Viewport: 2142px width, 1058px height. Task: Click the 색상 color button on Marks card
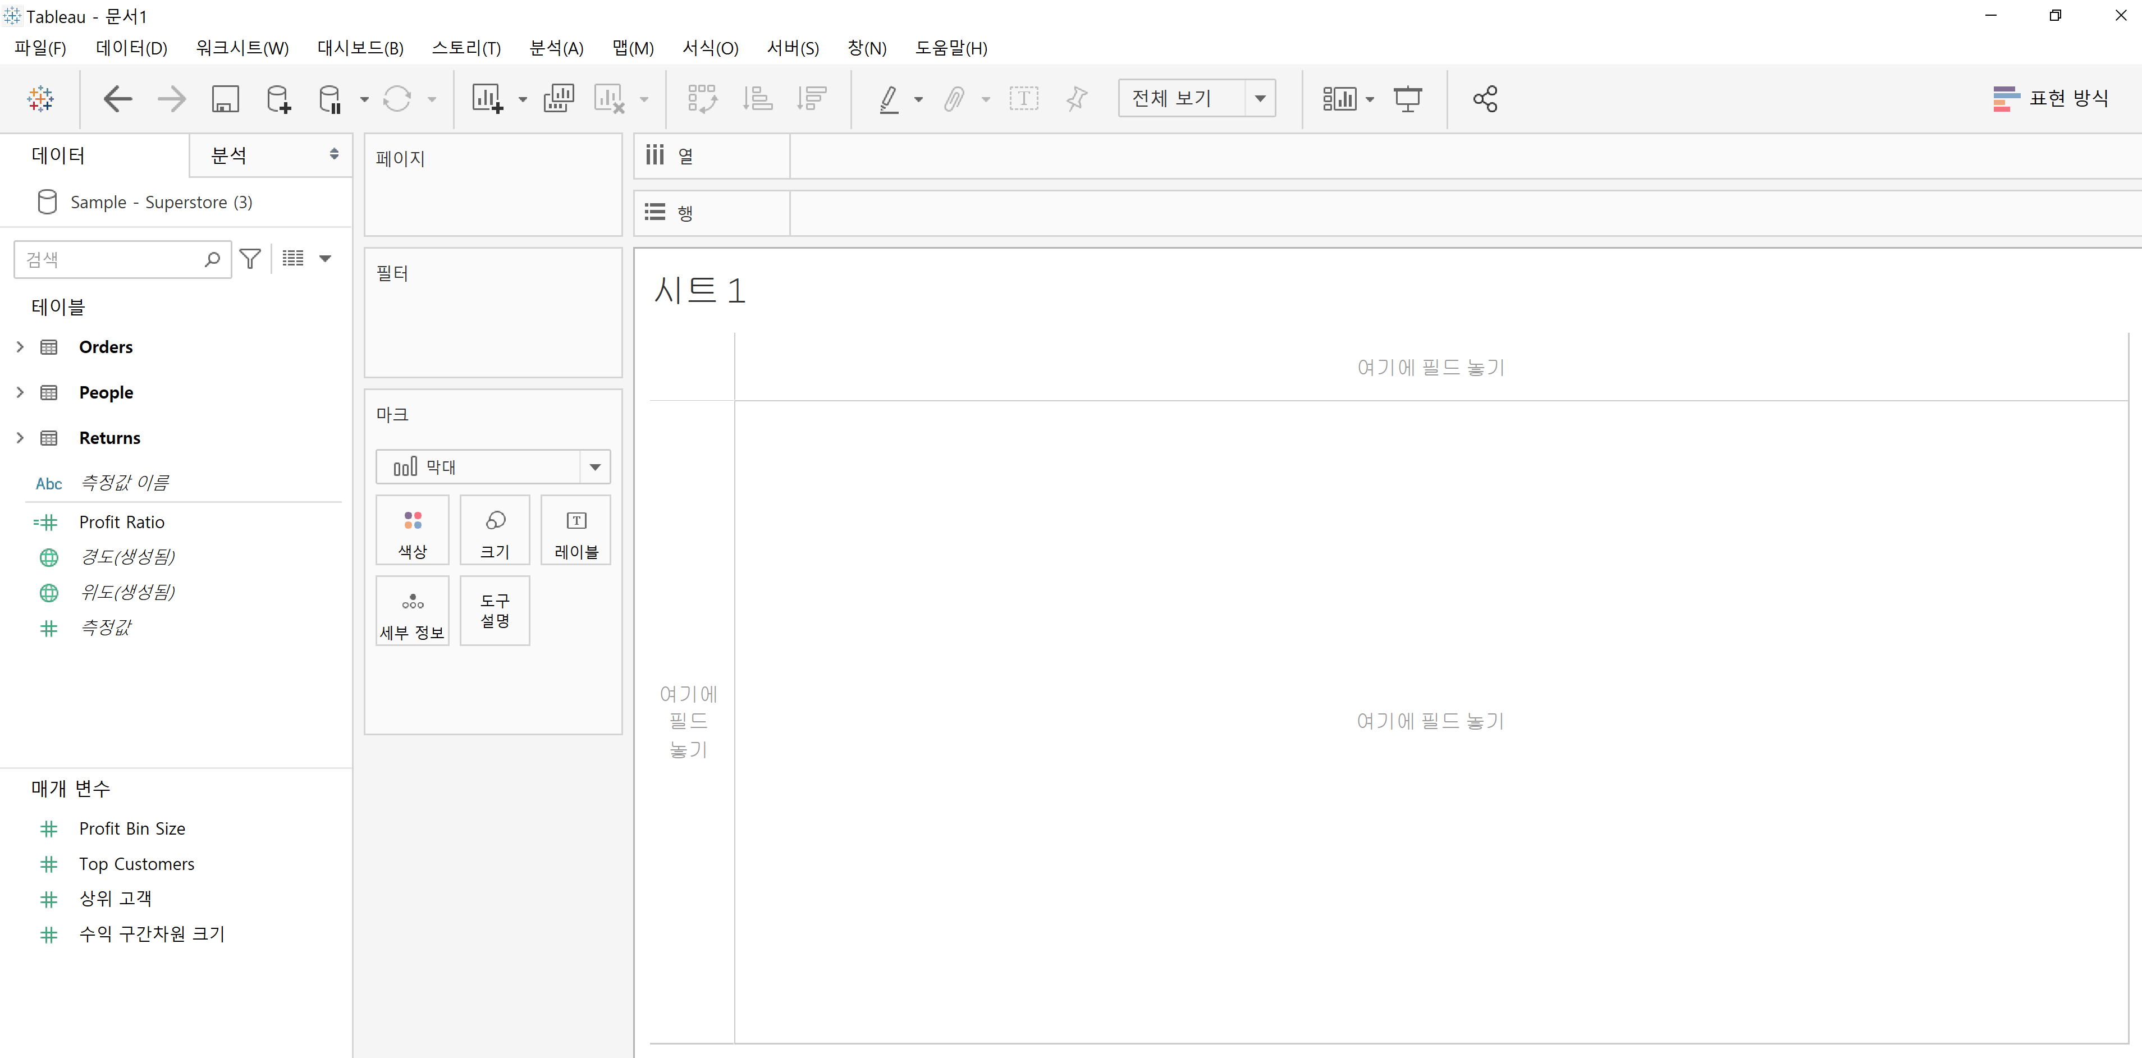[x=413, y=530]
